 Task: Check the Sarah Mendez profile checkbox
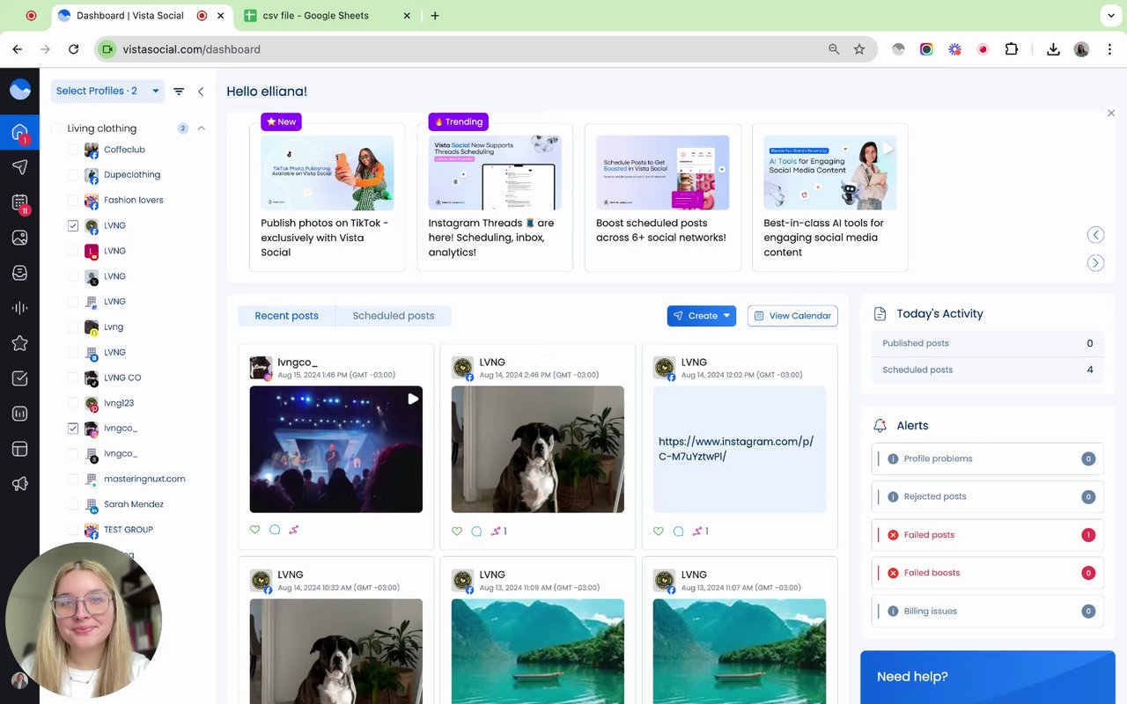(73, 505)
